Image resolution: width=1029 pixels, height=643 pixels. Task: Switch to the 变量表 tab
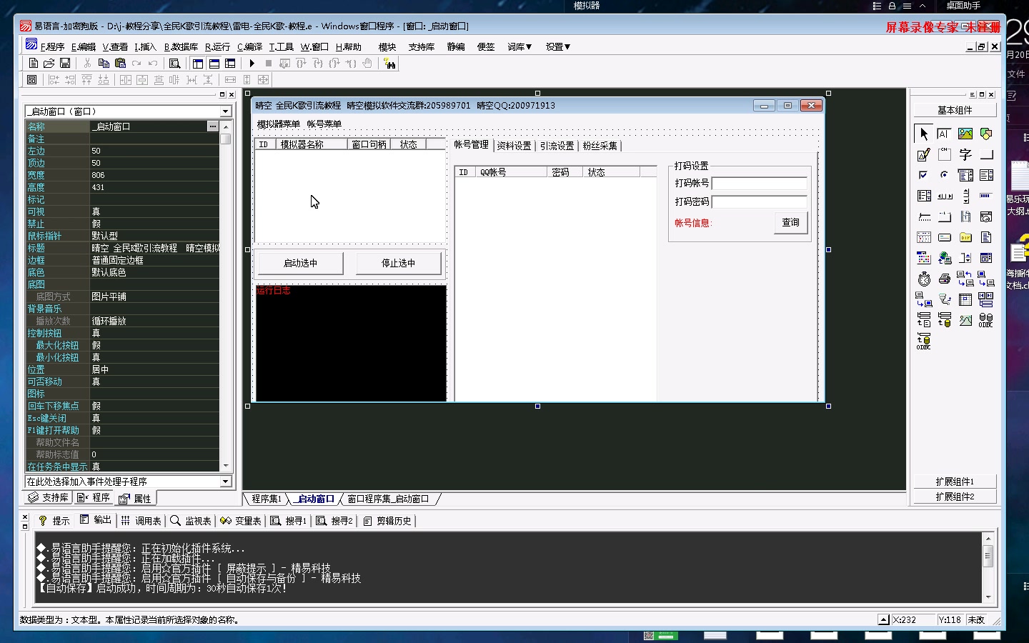[x=241, y=520]
